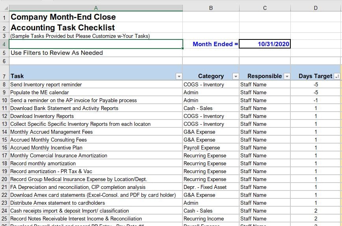The height and width of the screenshot is (226, 342).
Task: Click the 'Task' header cell
Action: (x=96, y=73)
